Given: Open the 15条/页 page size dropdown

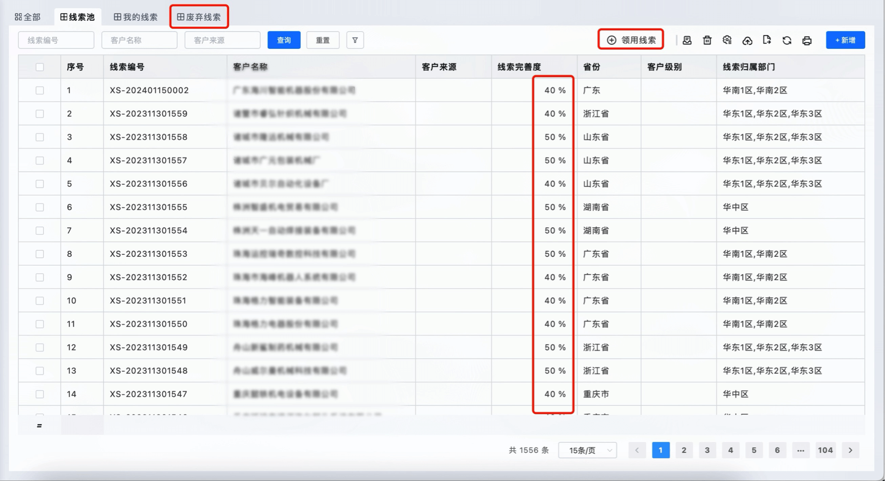Looking at the screenshot, I should [x=587, y=450].
